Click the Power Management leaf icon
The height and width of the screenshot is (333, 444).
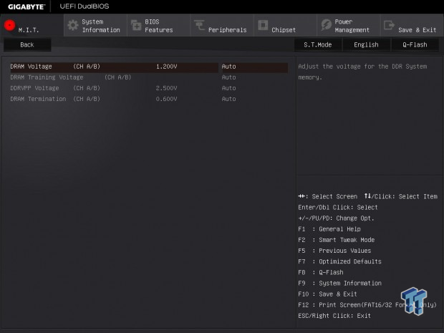point(326,25)
